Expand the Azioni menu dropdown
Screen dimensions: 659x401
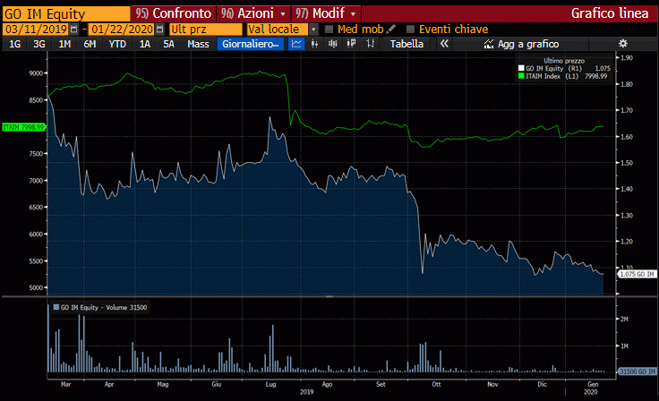[283, 13]
